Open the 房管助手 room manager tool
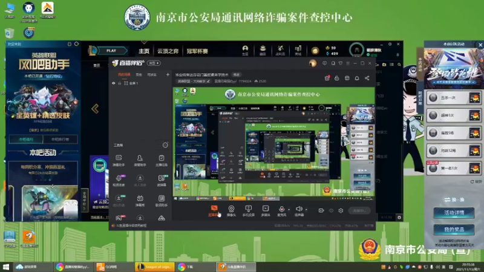The image size is (484, 272). pos(140,160)
